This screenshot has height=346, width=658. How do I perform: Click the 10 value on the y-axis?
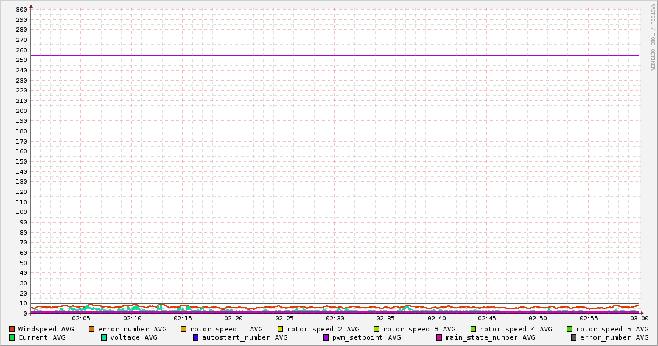(24, 303)
